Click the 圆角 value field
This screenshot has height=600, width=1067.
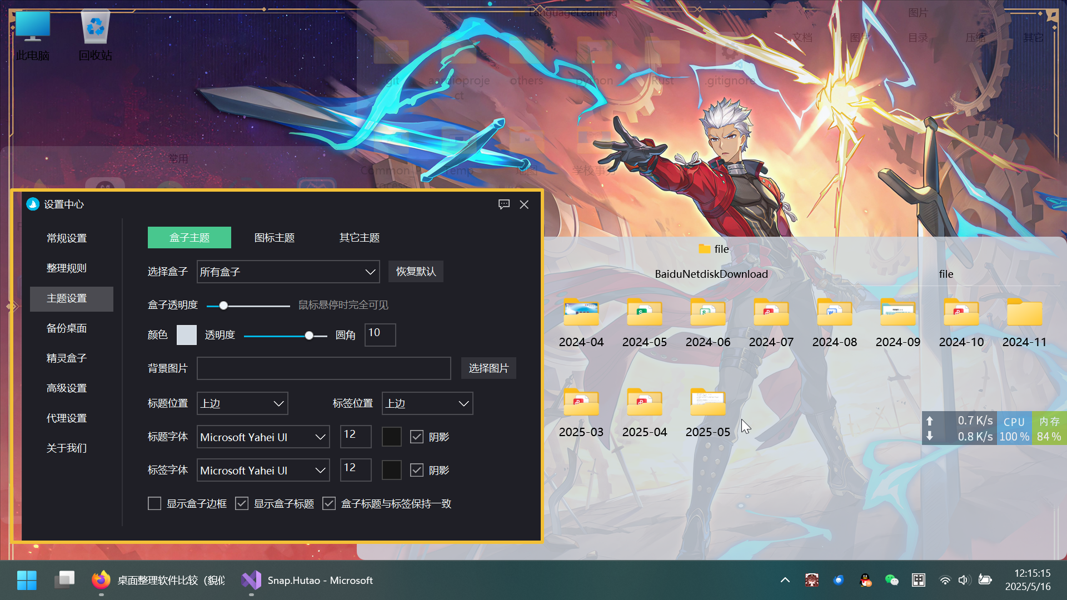[x=380, y=335]
